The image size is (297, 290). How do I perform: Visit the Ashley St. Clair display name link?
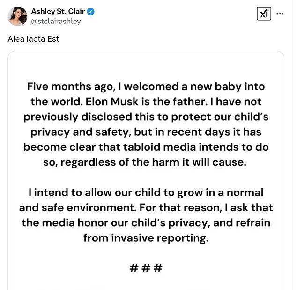pos(58,11)
